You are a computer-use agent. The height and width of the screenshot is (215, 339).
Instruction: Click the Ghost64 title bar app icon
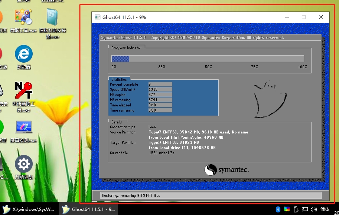coord(98,17)
